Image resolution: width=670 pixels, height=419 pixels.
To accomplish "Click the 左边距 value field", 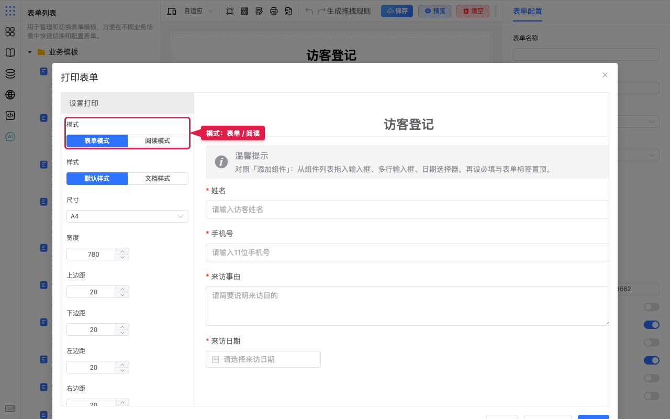I will (91, 367).
